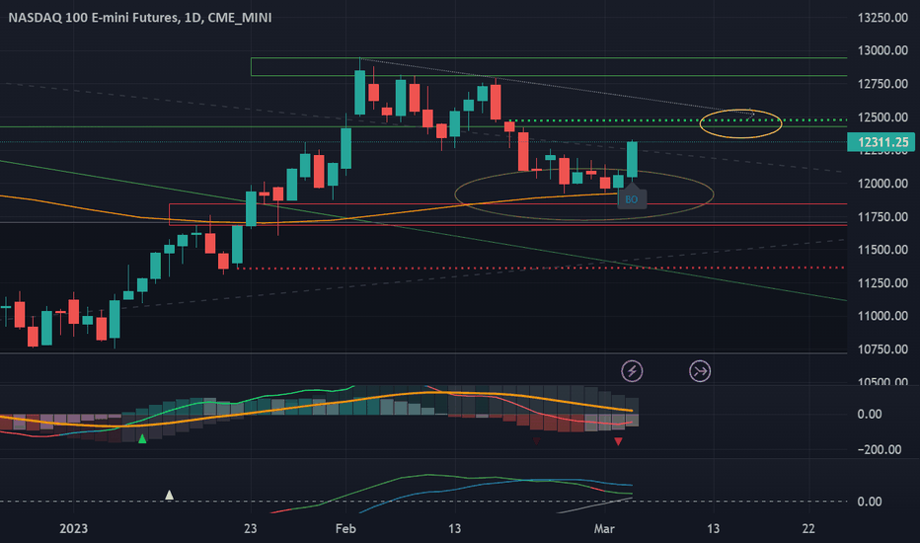Click the 22 date label on time axis

point(808,528)
